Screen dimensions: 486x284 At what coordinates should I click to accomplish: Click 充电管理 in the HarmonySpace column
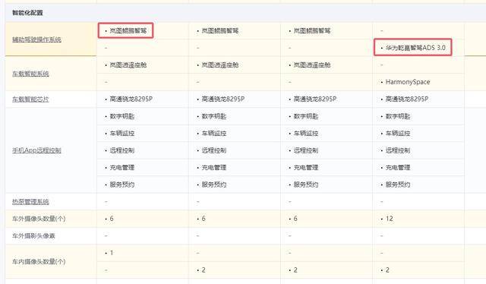[398, 167]
